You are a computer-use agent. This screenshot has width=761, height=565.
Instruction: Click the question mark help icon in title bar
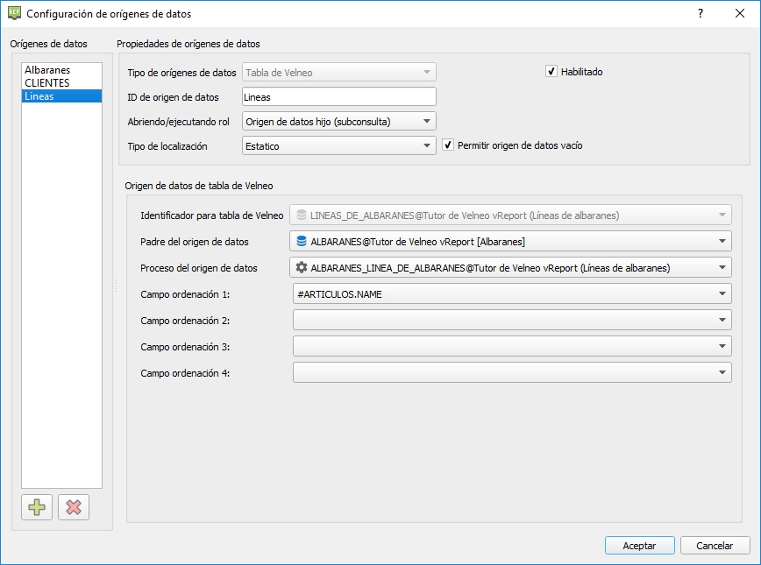point(700,14)
